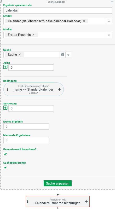Focus the Ergebnis speichern als input field

[58, 10]
